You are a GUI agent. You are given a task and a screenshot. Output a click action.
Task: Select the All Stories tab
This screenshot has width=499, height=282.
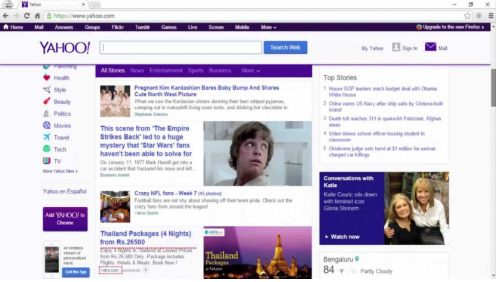[x=112, y=71]
